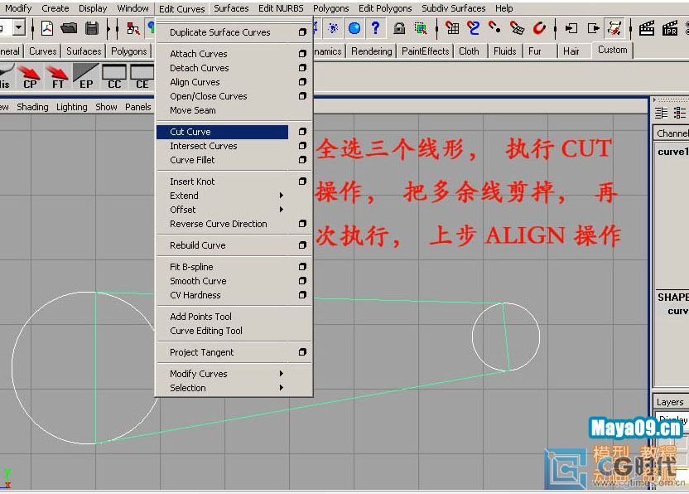Click the IPR render clapperboard icon

[670, 28]
